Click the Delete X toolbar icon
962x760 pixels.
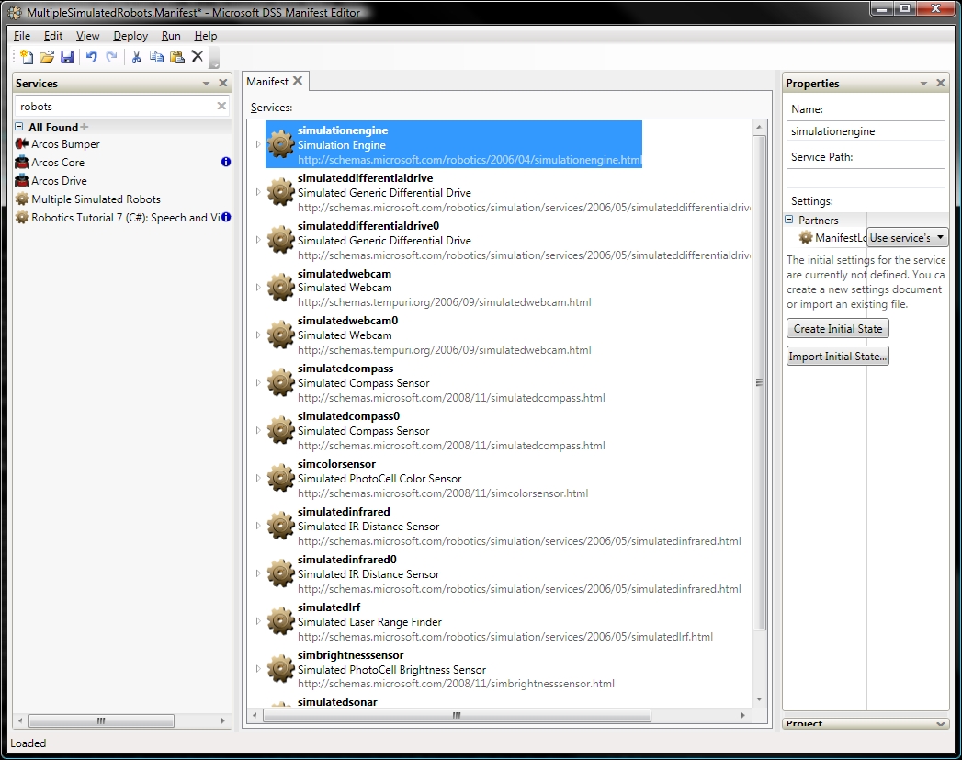[x=198, y=56]
